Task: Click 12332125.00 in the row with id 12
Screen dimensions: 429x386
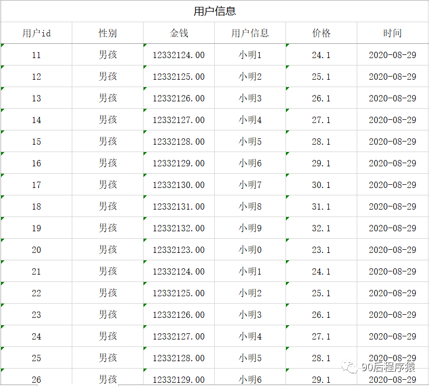Action: 179,77
